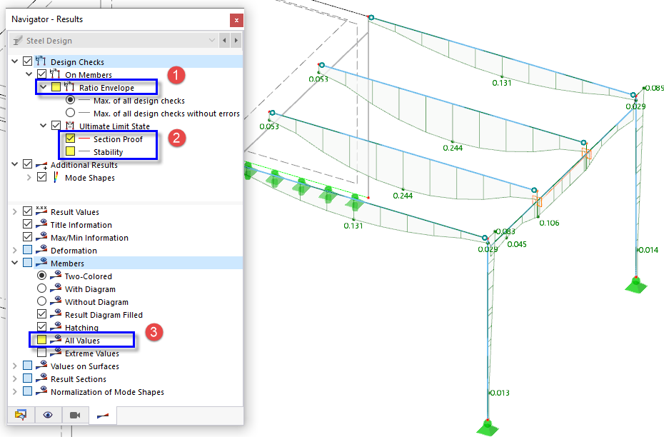Click the green support at front column base
The width and height of the screenshot is (664, 437).
coord(488,426)
